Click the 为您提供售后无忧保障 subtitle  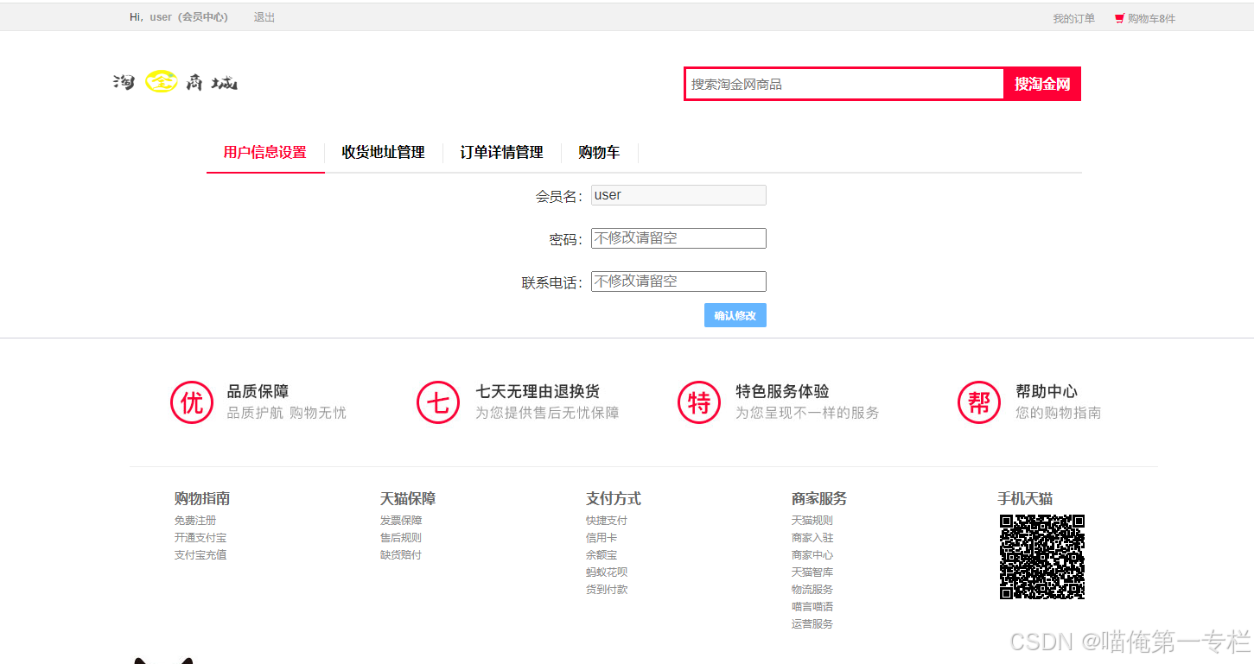tap(547, 414)
